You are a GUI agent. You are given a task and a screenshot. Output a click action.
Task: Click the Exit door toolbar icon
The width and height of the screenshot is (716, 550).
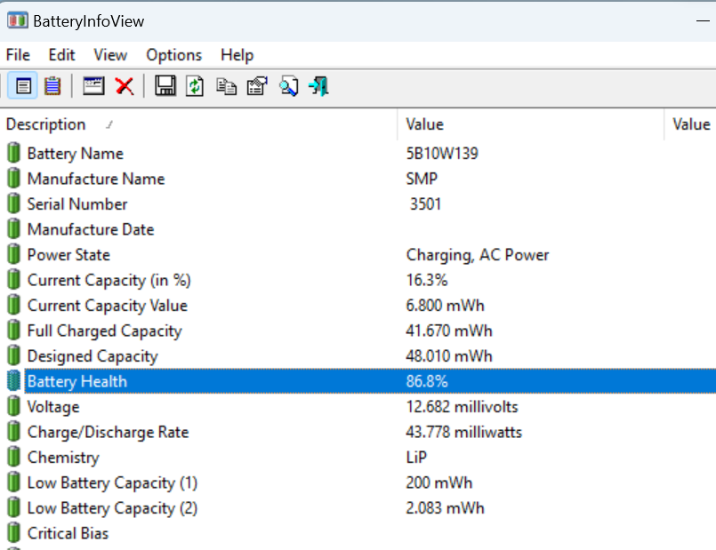318,85
